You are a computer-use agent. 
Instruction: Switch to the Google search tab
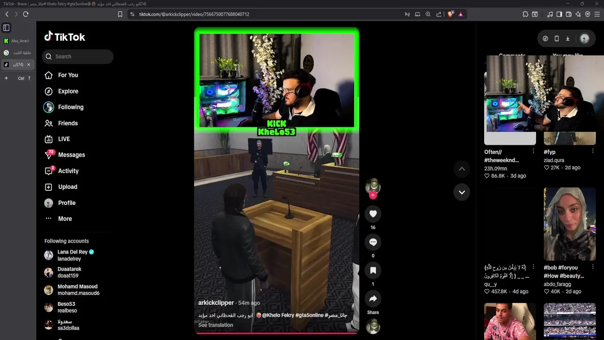17,52
